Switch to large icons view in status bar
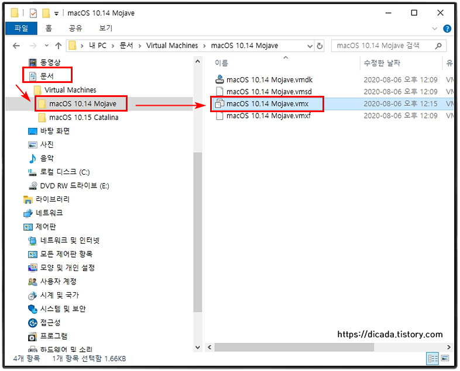Viewport: 460px width, 371px height. [x=445, y=358]
